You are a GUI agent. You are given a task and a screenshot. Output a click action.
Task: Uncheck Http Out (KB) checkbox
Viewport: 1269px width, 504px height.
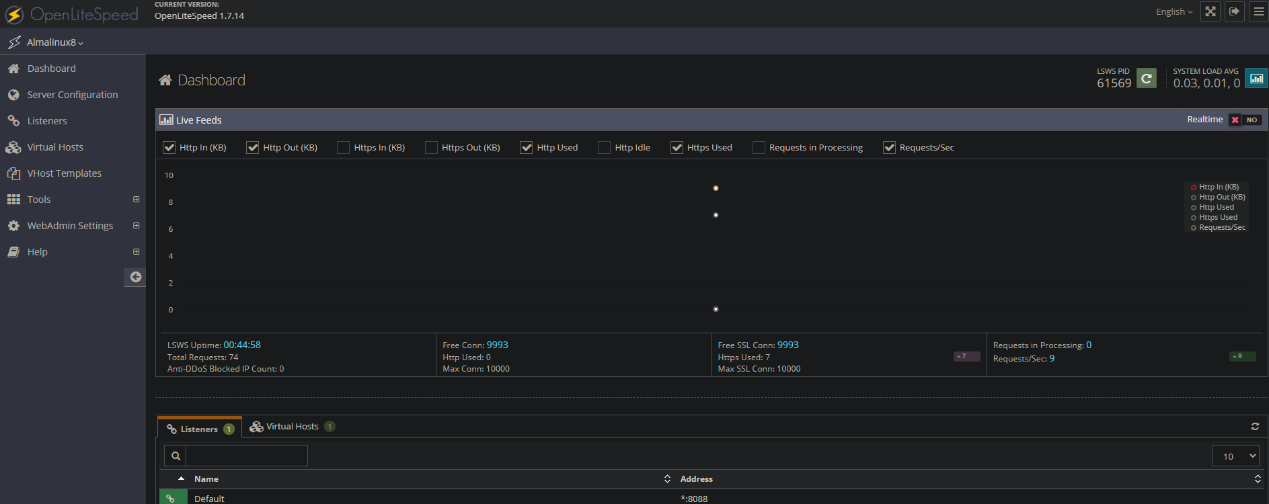coord(253,148)
